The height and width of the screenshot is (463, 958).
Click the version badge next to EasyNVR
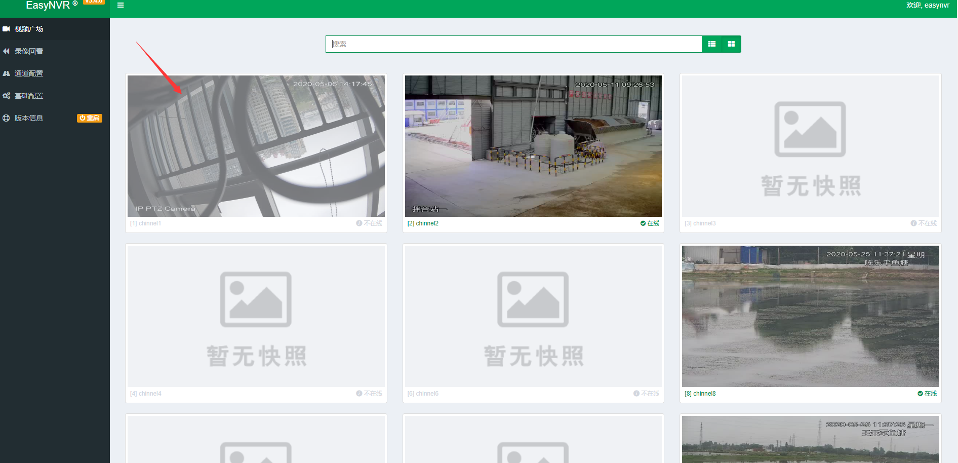point(94,2)
